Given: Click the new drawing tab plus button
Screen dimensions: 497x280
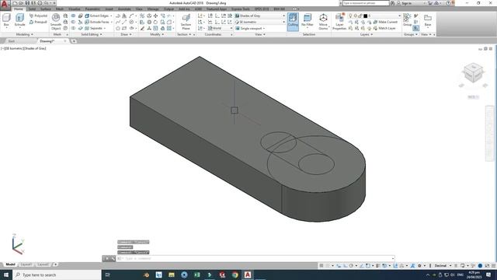Looking at the screenshot, I should point(74,41).
